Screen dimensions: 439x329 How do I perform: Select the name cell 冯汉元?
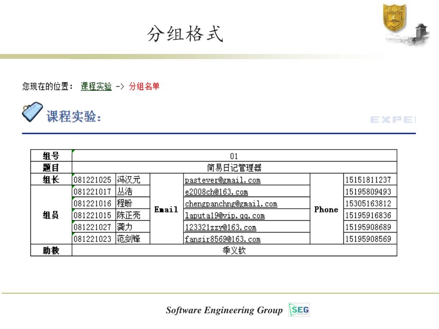click(x=132, y=179)
